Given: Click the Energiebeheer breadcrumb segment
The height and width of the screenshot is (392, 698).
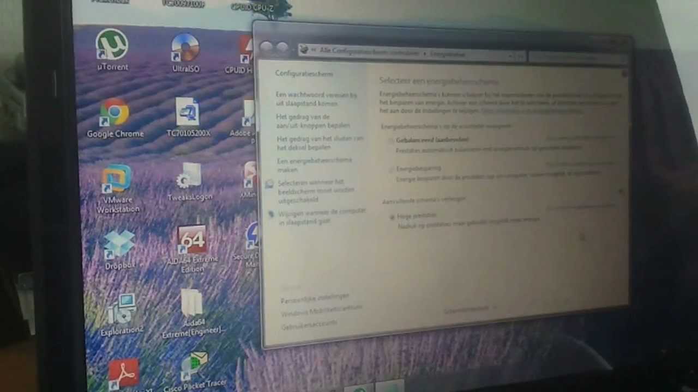Looking at the screenshot, I should (448, 54).
